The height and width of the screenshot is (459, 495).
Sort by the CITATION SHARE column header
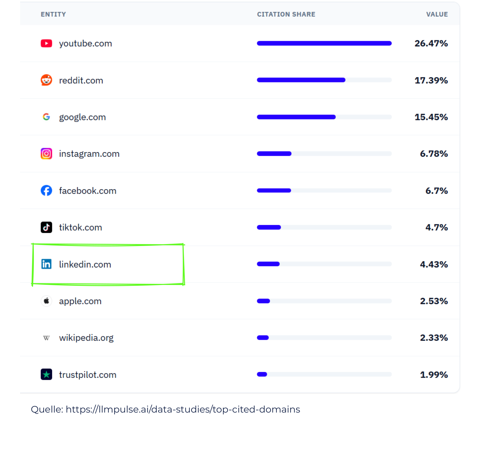pyautogui.click(x=286, y=14)
